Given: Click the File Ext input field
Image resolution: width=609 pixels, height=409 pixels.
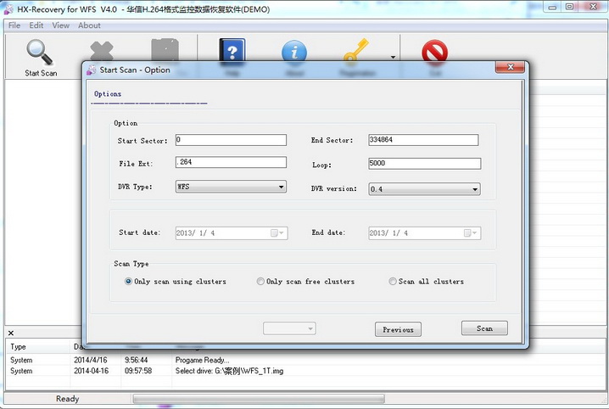Looking at the screenshot, I should point(231,162).
